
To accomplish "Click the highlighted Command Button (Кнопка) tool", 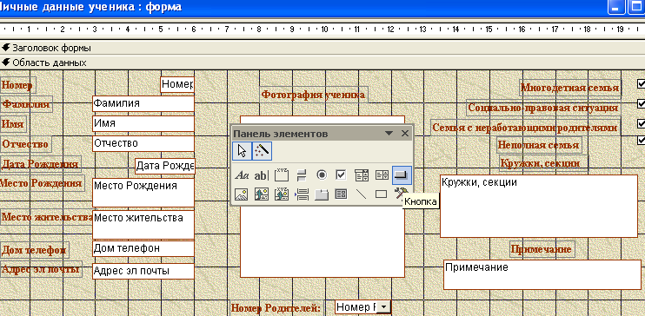I will tap(402, 175).
